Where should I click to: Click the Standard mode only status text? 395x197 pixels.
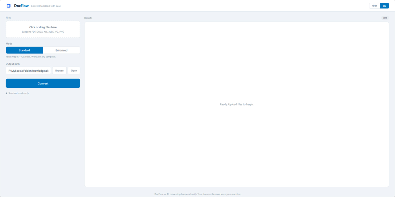click(19, 93)
